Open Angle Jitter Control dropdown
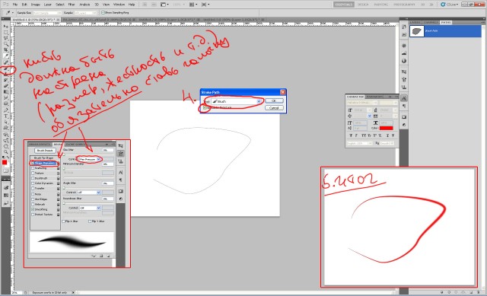Screen dimensions: 487x296 (x=89, y=193)
